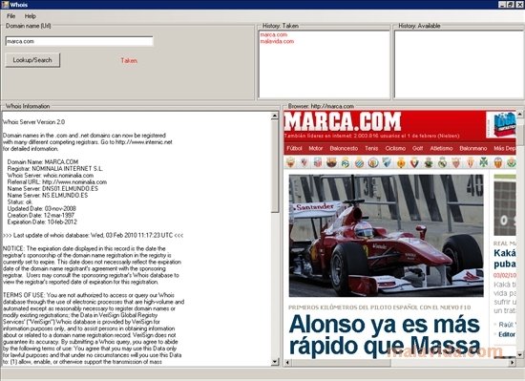
Task: Click the Editor link in side column
Action: tap(507, 334)
